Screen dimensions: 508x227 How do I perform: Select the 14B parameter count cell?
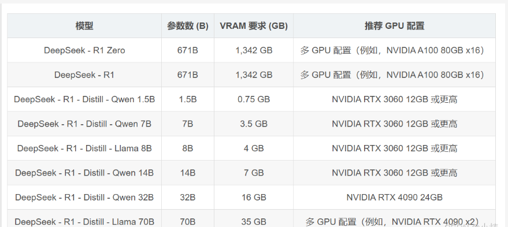point(188,173)
